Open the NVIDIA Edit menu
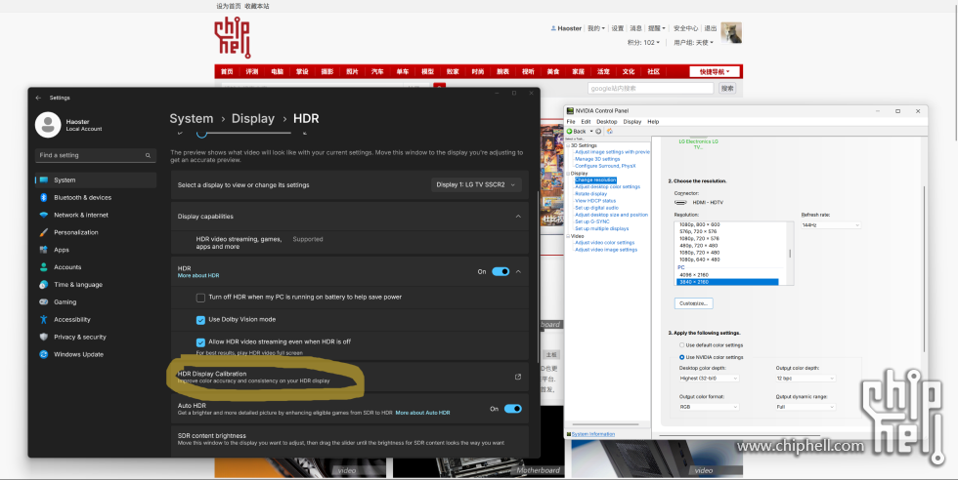Image resolution: width=958 pixels, height=480 pixels. point(586,122)
